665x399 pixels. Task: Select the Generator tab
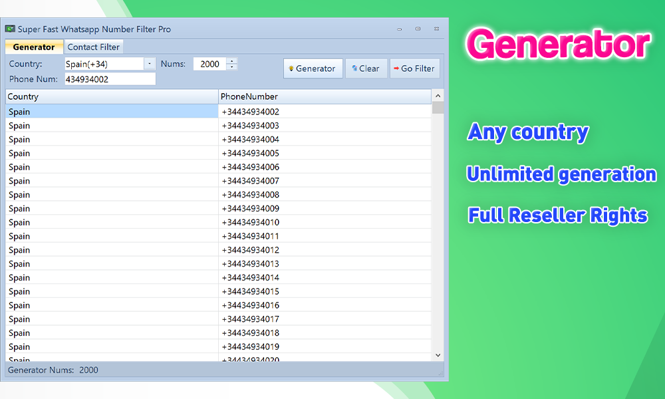[x=34, y=47]
